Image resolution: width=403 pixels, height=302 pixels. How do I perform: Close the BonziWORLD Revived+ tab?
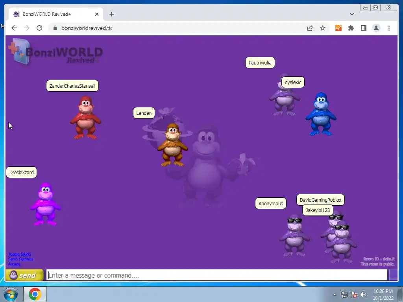(97, 14)
